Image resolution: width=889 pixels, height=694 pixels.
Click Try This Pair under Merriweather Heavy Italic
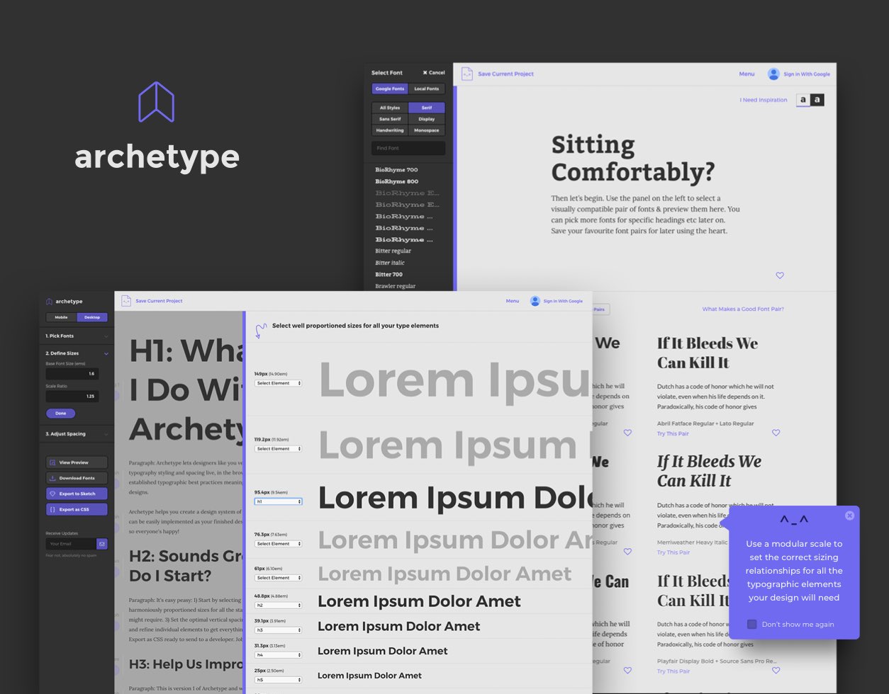(673, 552)
